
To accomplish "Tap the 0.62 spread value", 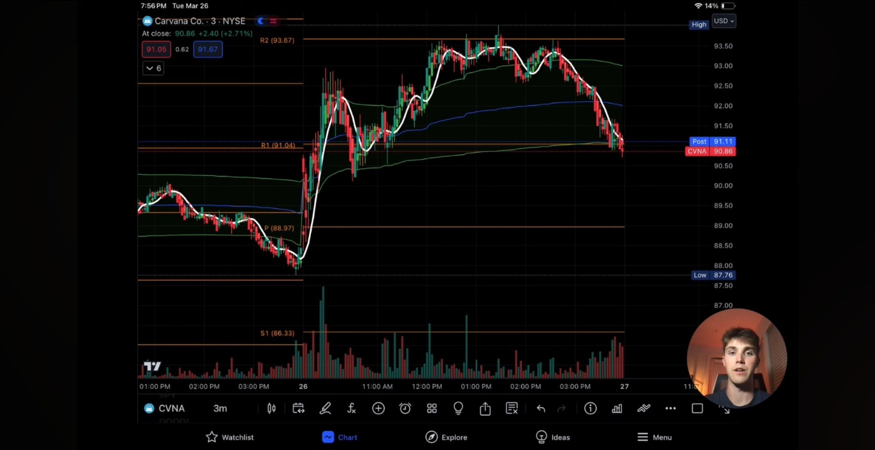I will [182, 49].
